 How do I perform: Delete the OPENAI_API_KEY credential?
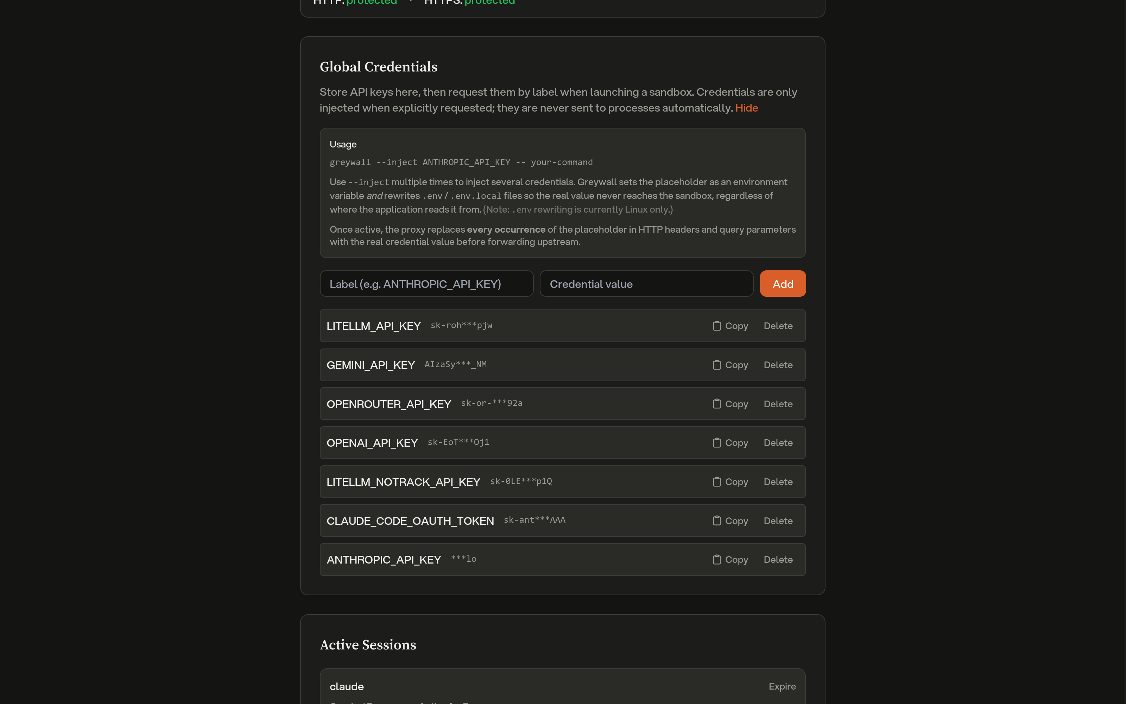pyautogui.click(x=778, y=443)
